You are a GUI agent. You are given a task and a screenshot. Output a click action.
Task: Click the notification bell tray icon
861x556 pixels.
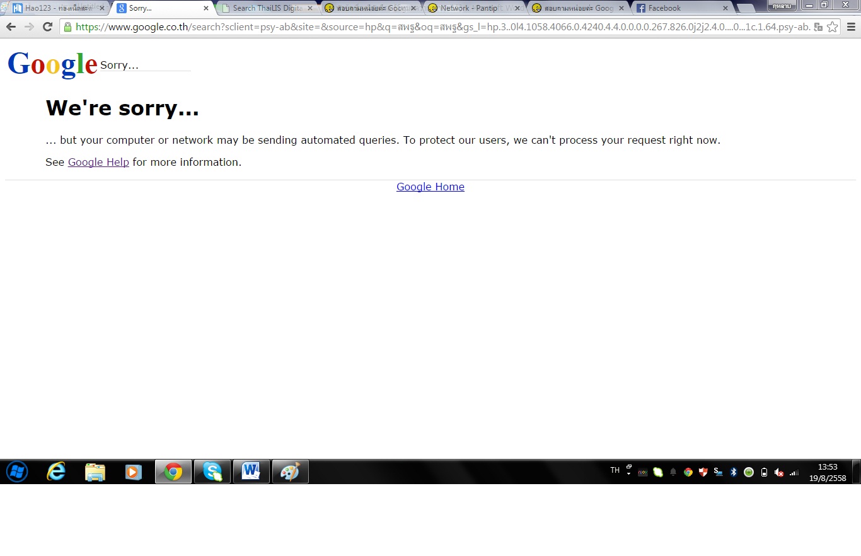point(673,472)
